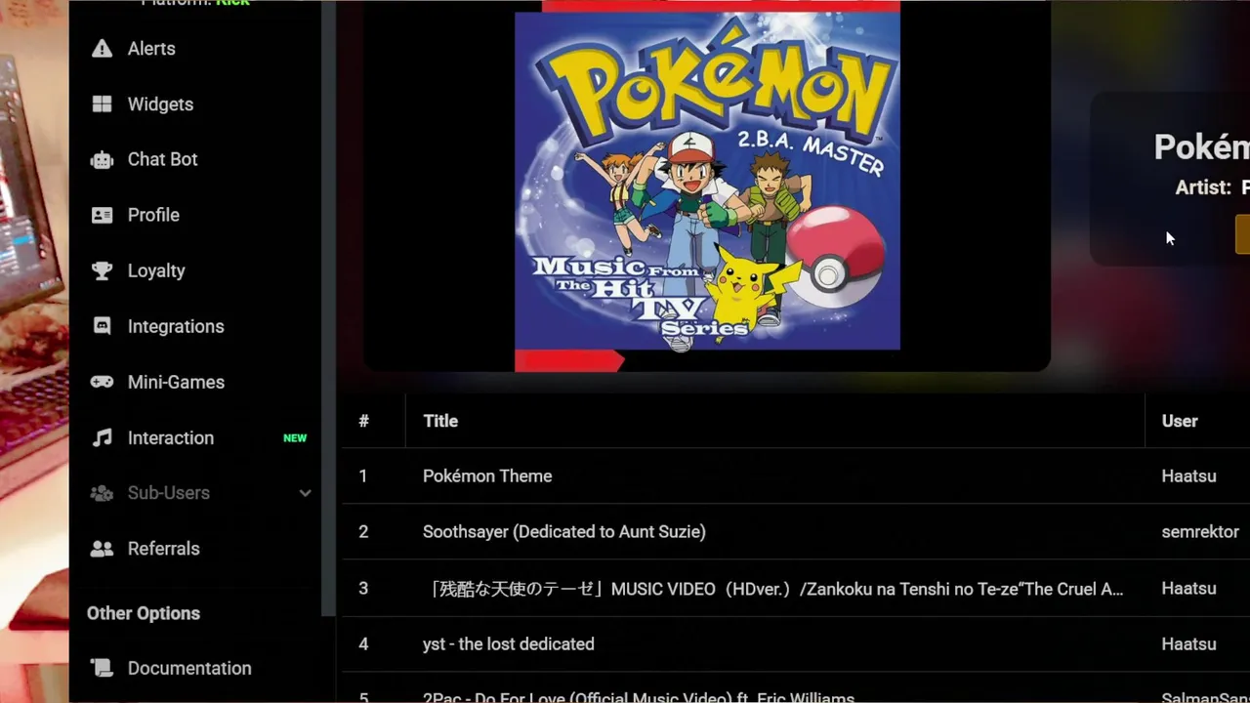Click user Haatsu in row 3
The width and height of the screenshot is (1250, 703).
[1188, 589]
